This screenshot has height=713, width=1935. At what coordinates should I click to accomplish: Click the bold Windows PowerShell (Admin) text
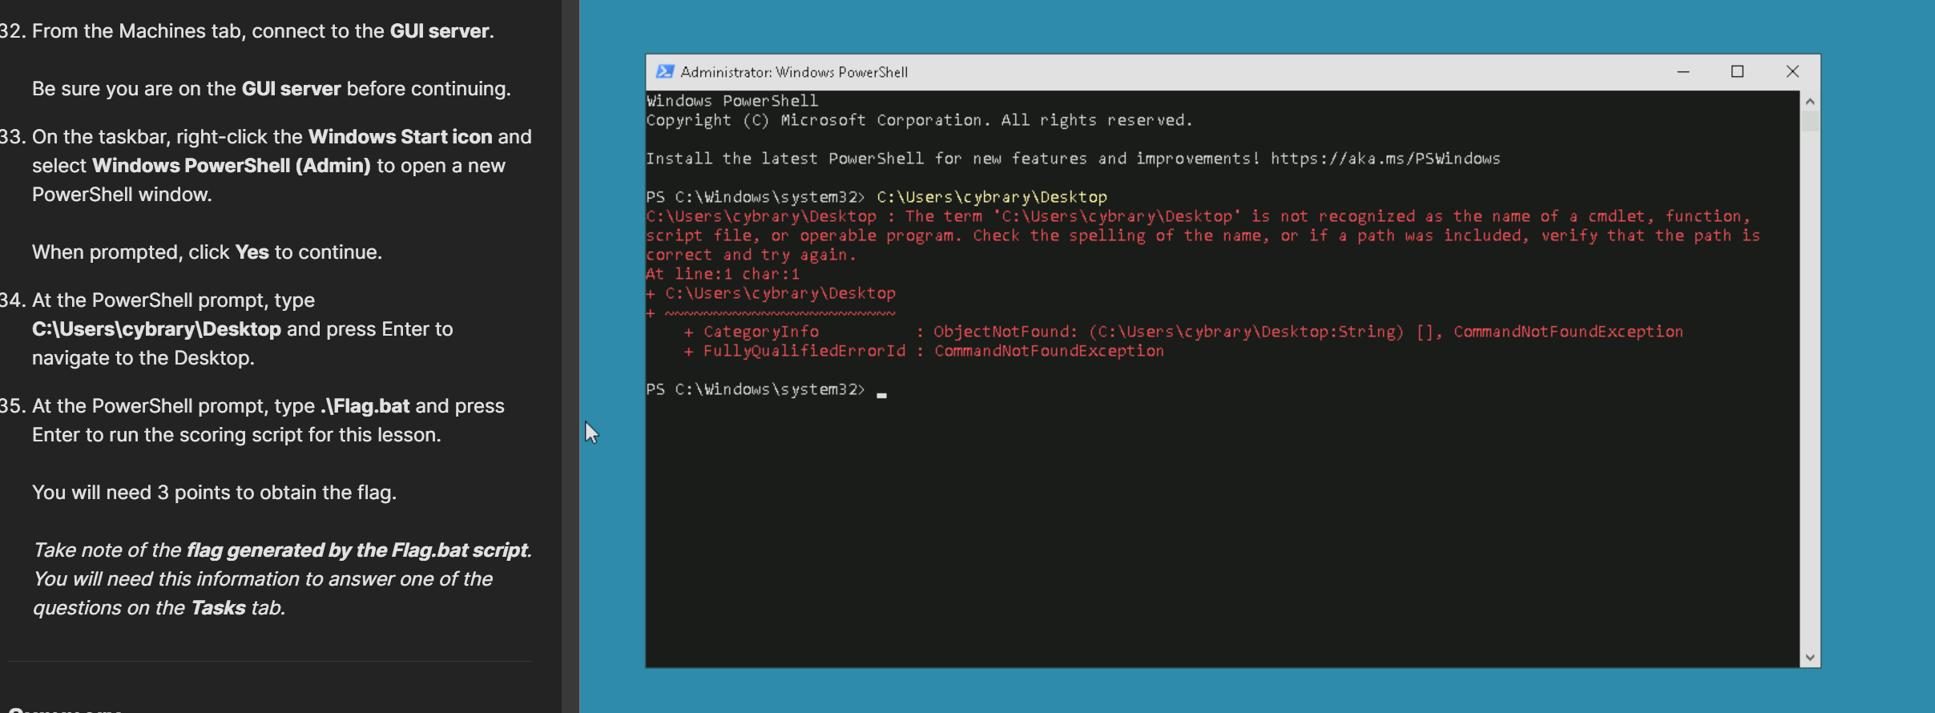231,166
